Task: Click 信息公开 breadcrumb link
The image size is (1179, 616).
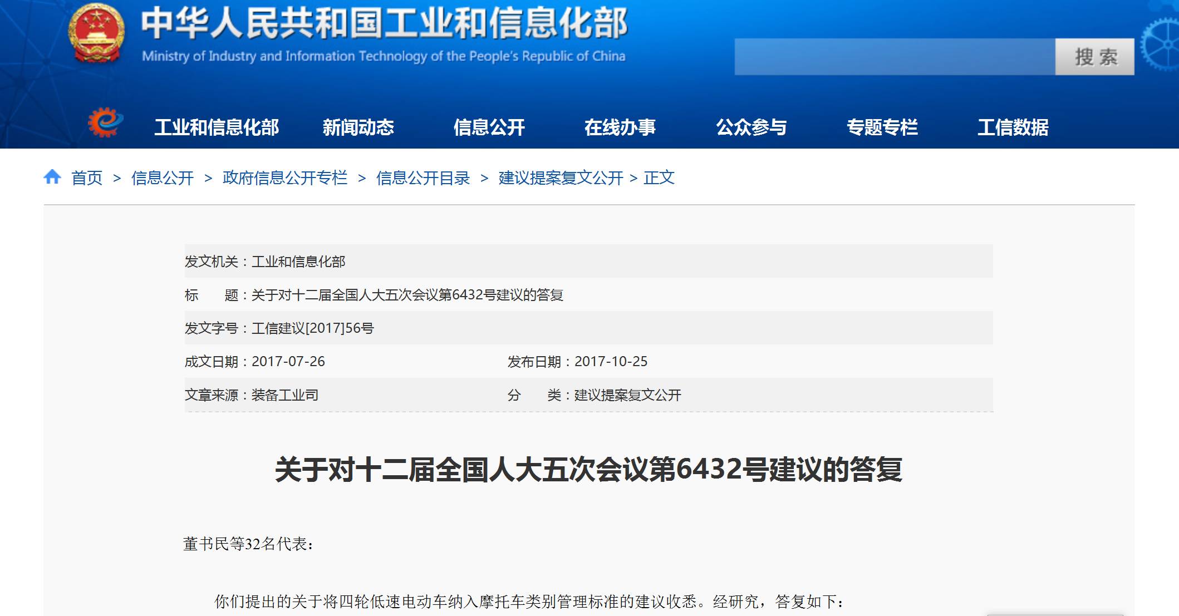Action: pyautogui.click(x=163, y=178)
